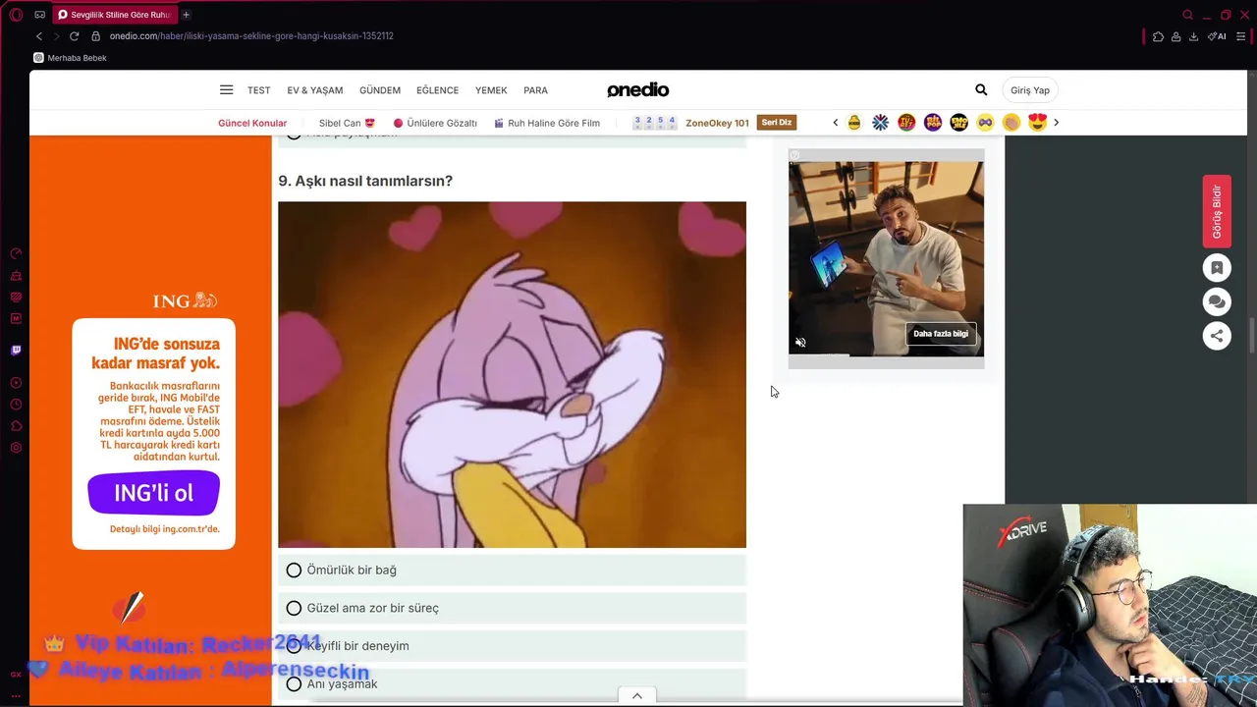This screenshot has height=707, width=1257.
Task: Click the bookmark save icon on right rail
Action: [1217, 268]
